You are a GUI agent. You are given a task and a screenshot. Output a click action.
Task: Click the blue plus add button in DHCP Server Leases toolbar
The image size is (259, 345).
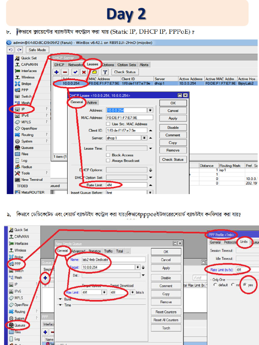pyautogui.click(x=56, y=72)
